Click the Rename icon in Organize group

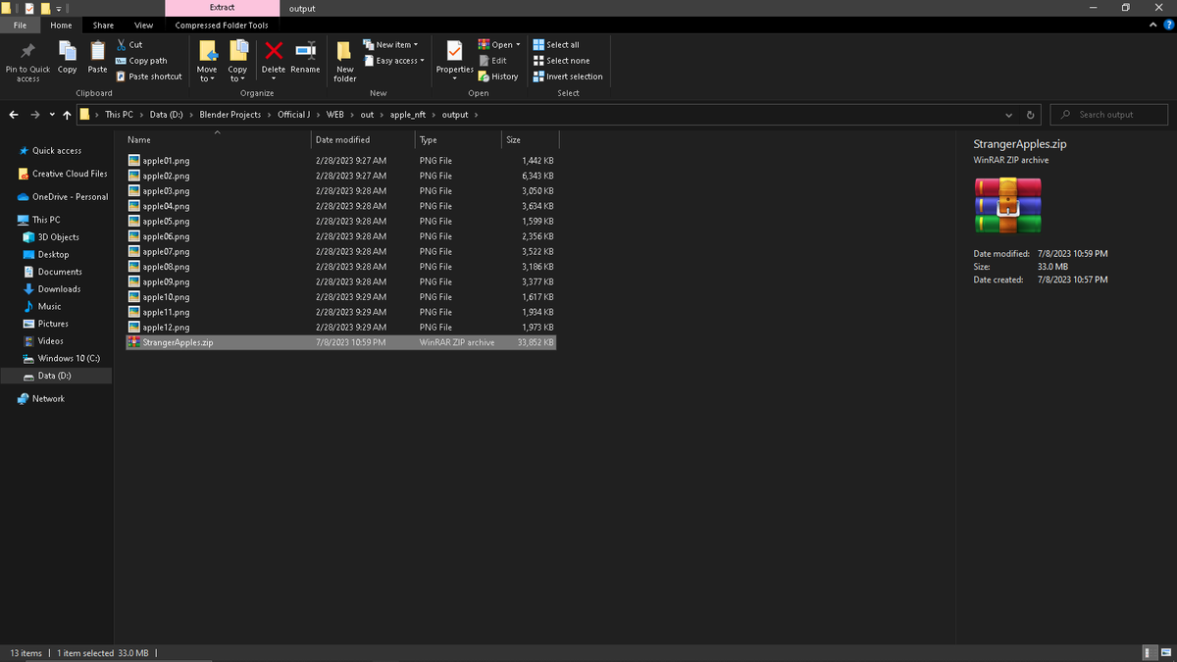pos(305,51)
